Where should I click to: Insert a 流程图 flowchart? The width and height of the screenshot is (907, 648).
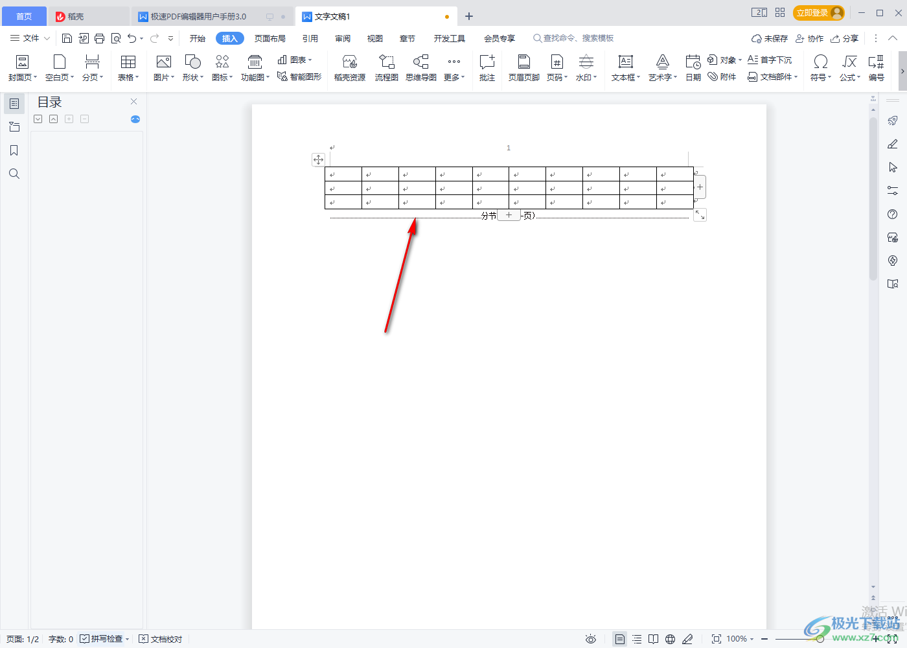click(387, 68)
